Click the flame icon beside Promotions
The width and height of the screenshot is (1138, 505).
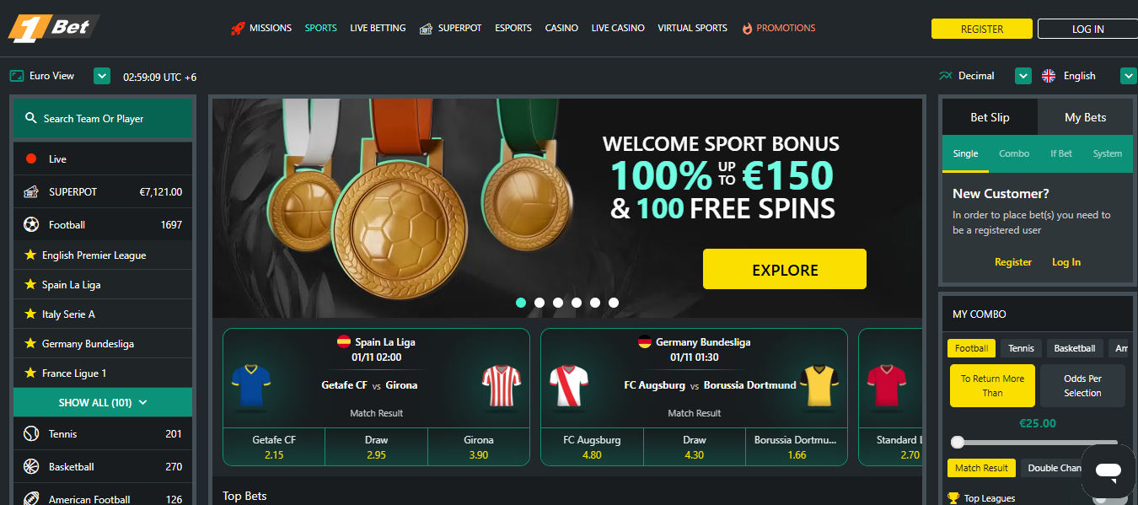tap(747, 28)
